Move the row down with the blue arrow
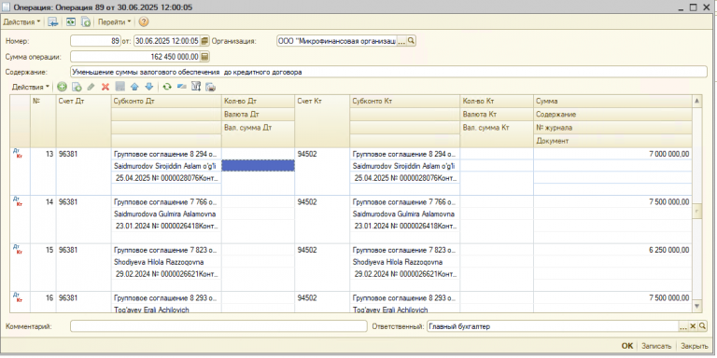The width and height of the screenshot is (717, 358). point(148,87)
